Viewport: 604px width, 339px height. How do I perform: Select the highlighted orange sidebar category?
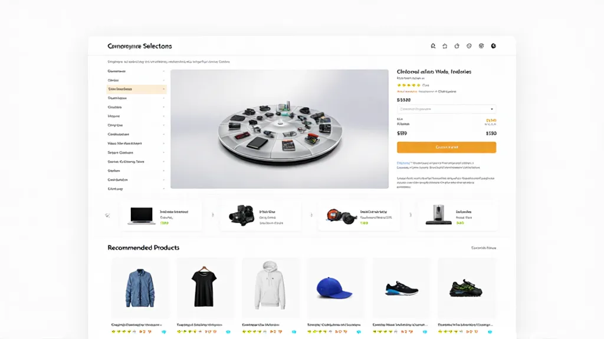[136, 89]
